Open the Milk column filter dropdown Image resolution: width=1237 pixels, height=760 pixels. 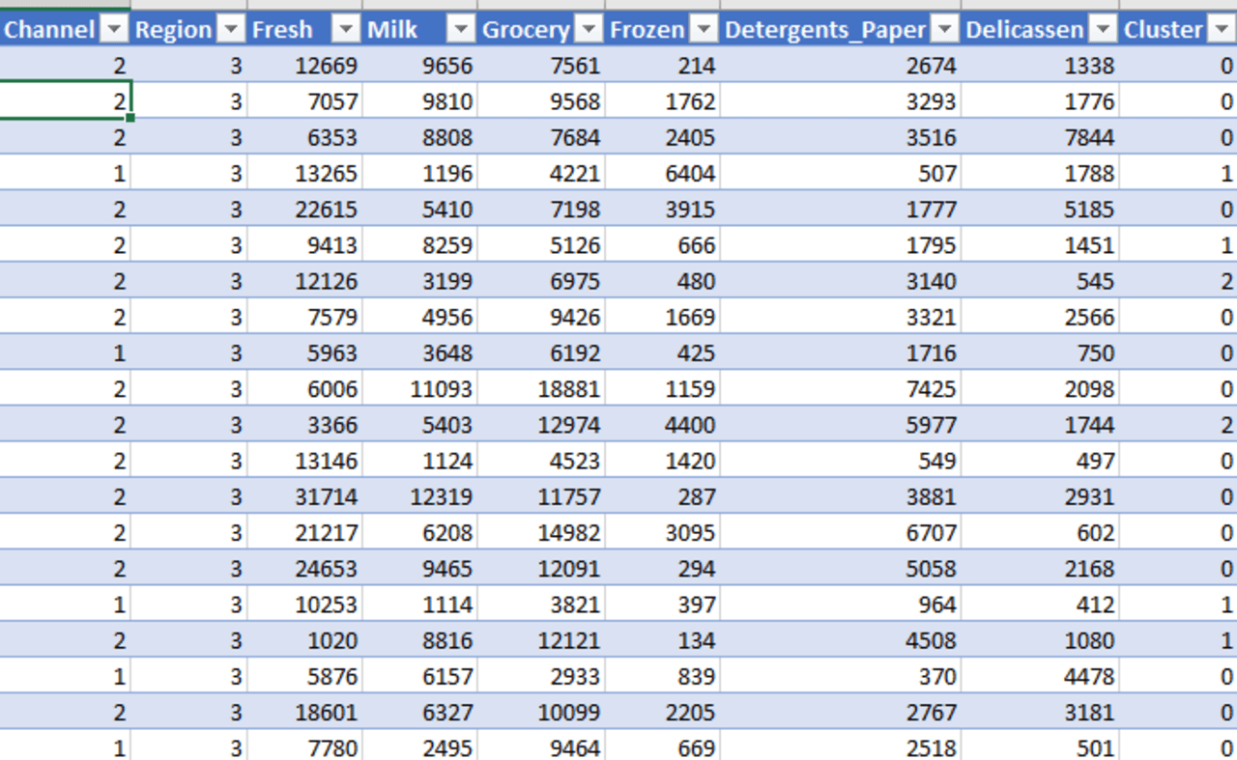462,30
